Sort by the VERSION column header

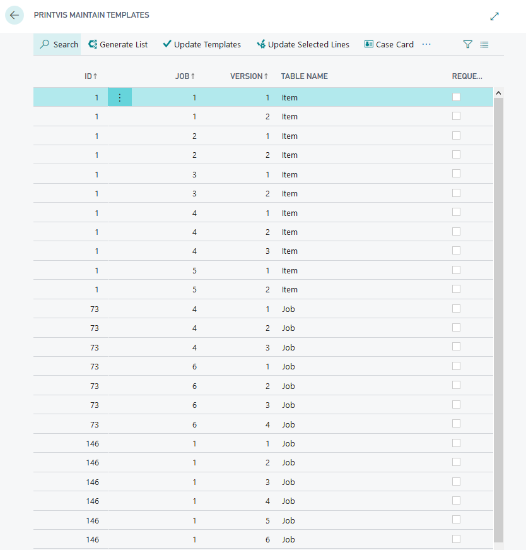click(x=248, y=76)
